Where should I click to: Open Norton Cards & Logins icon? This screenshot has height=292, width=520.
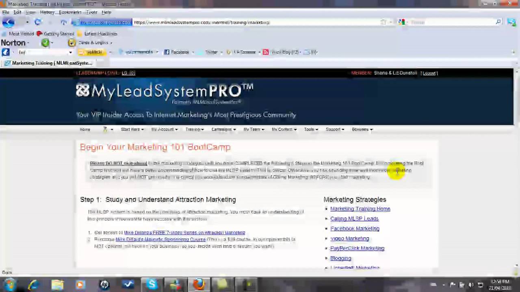(71, 43)
